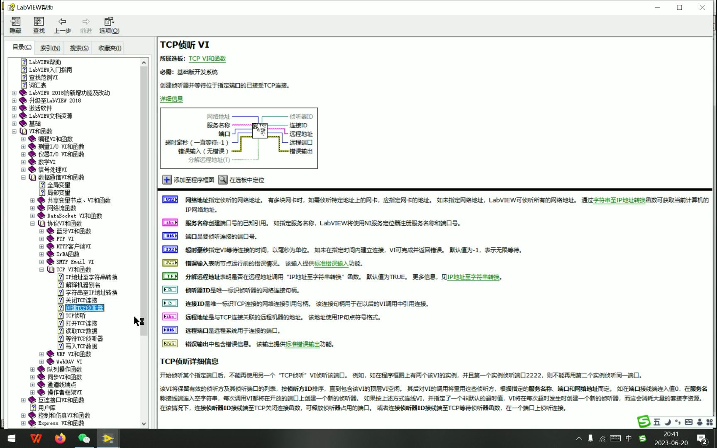Screen dimensions: 717x448
Task: Switch to the 目录(C) tab
Action: click(x=22, y=47)
